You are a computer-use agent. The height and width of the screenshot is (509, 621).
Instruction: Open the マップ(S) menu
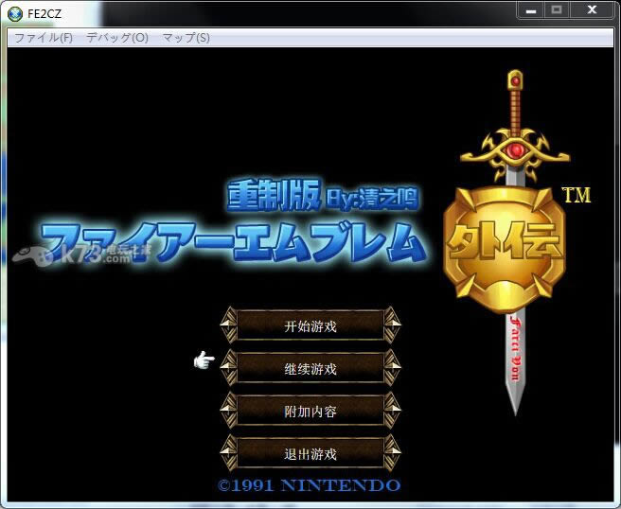coord(186,38)
